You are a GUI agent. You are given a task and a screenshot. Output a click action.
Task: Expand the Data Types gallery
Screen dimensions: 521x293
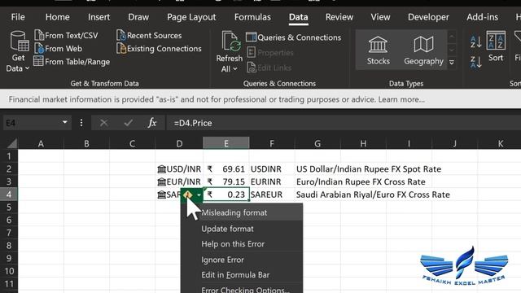(452, 62)
